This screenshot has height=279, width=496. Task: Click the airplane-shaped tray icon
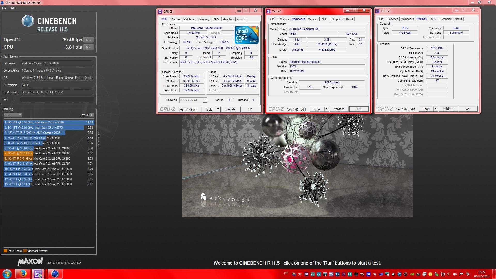(x=374, y=274)
